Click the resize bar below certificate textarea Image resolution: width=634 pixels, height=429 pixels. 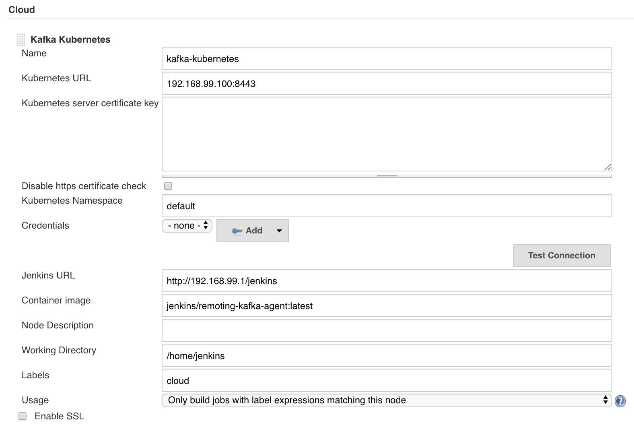(x=387, y=176)
